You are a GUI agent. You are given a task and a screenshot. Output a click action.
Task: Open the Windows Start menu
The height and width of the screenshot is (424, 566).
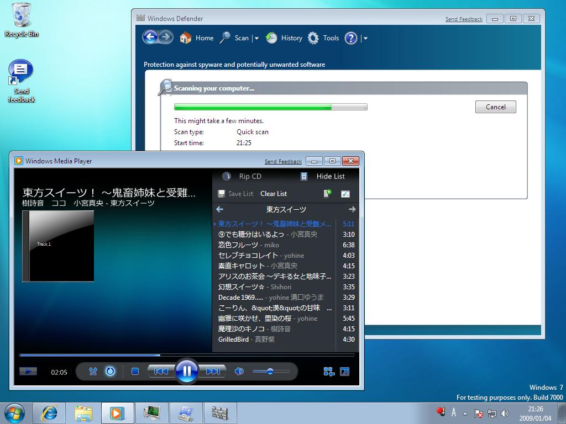(x=14, y=413)
